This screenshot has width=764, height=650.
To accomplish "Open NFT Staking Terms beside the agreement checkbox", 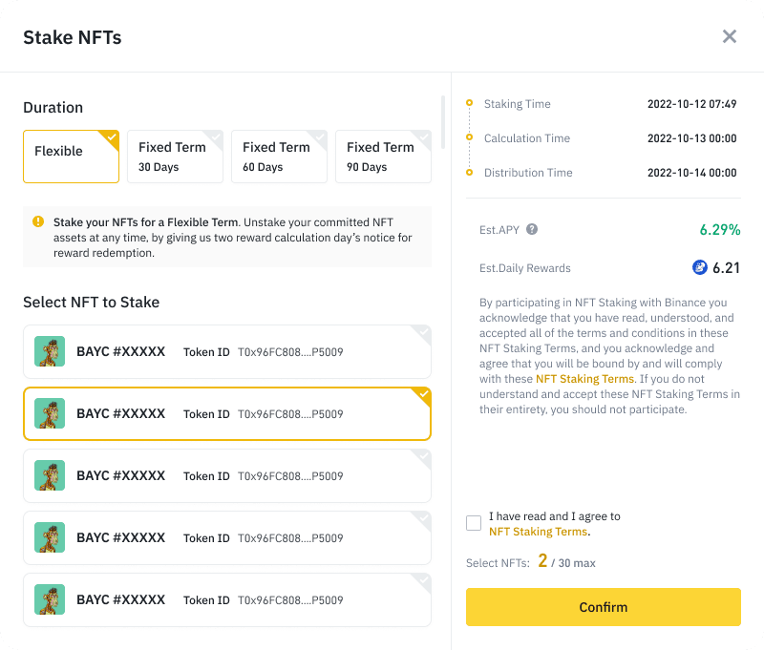I will click(x=541, y=532).
